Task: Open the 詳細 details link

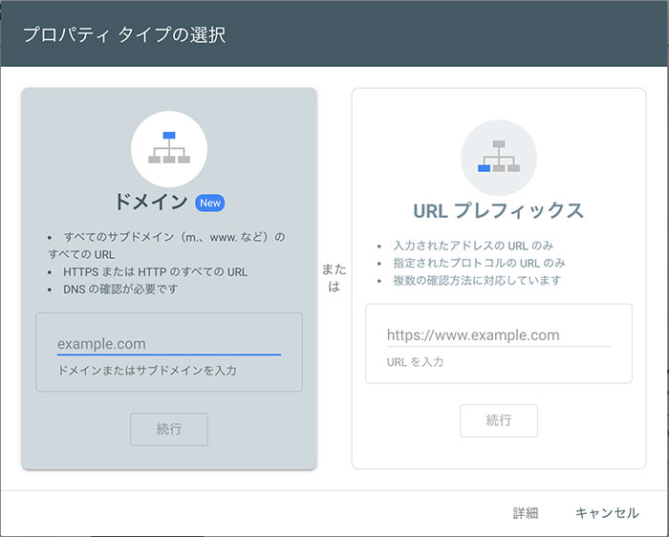Action: [x=526, y=513]
